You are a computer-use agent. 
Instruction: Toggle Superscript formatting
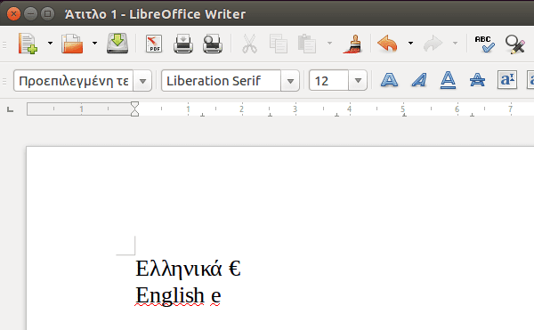(x=507, y=80)
